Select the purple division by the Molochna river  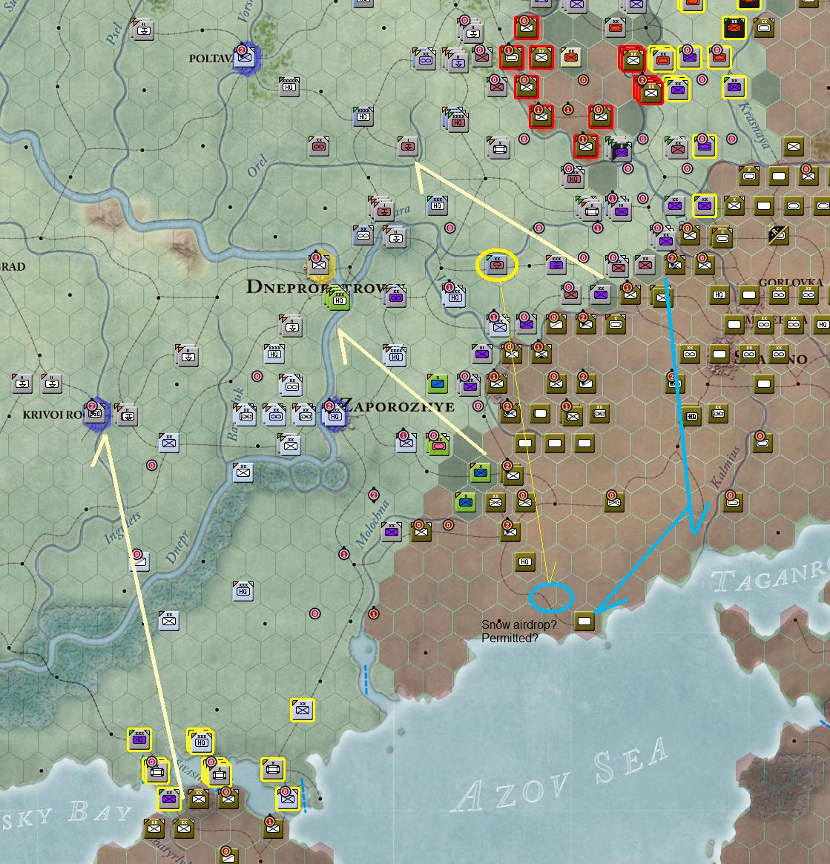coord(392,532)
